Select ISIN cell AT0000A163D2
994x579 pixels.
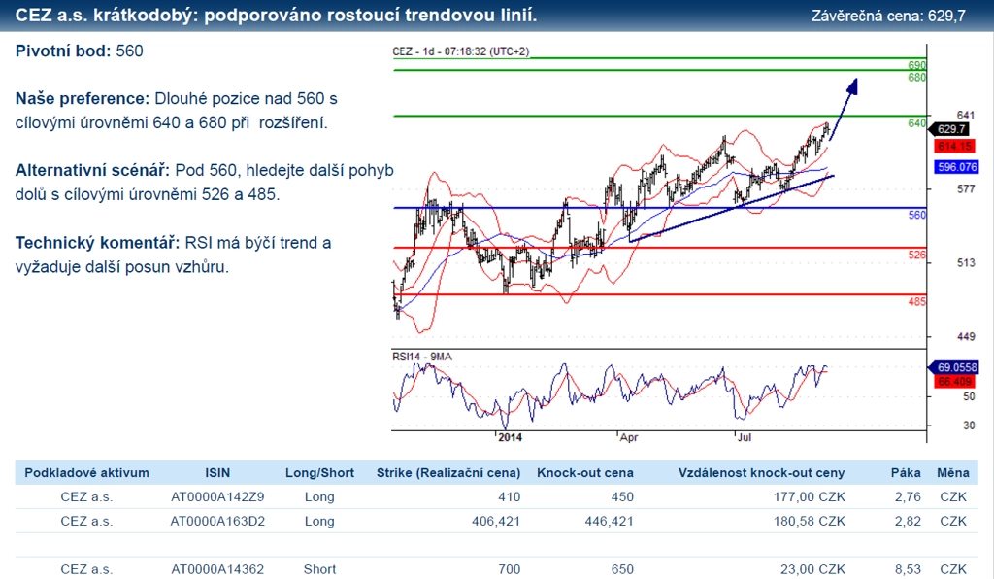click(x=217, y=522)
